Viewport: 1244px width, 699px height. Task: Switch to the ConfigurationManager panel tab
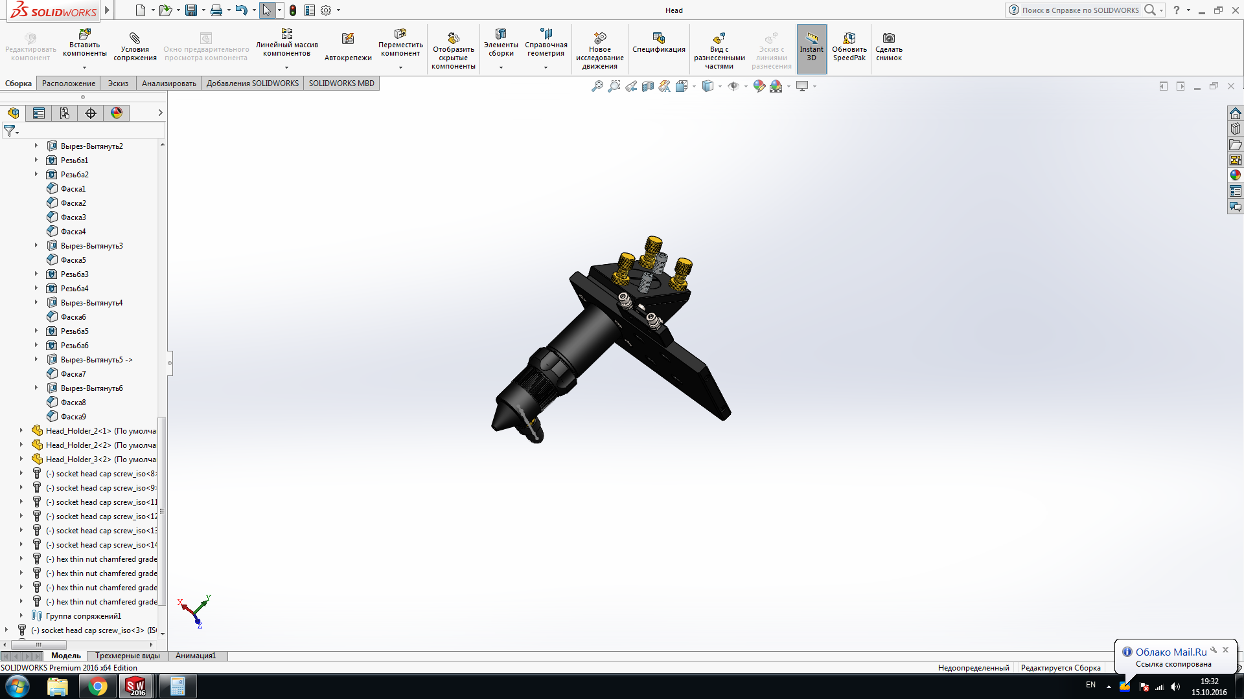tap(65, 113)
